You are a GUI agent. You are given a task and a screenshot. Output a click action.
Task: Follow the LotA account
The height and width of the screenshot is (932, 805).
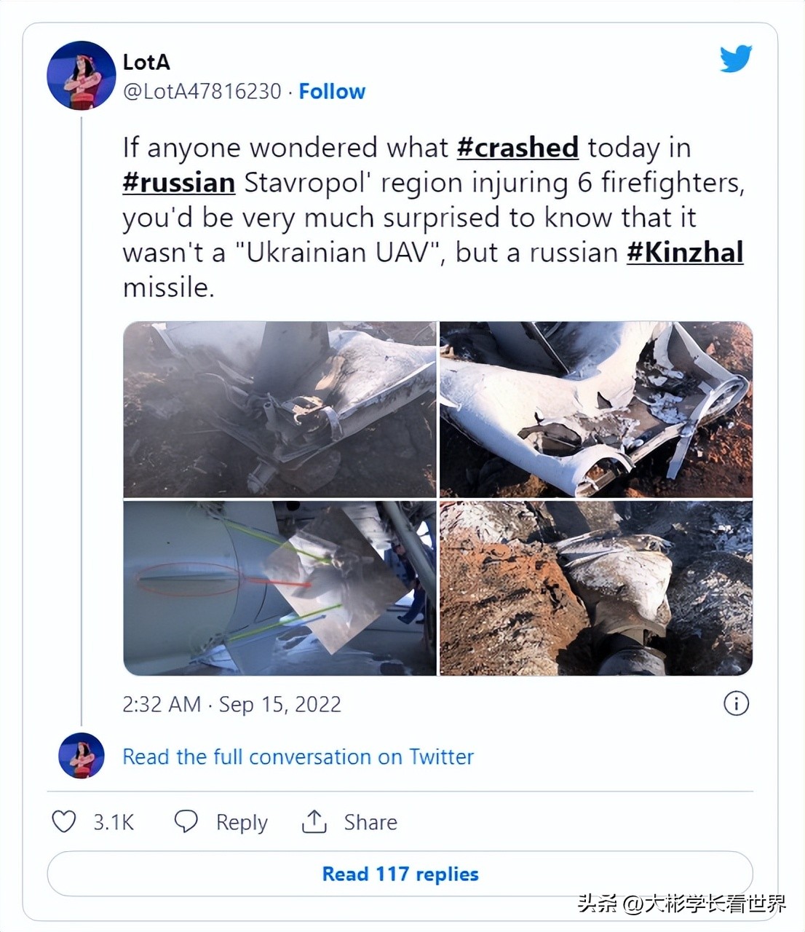(332, 92)
